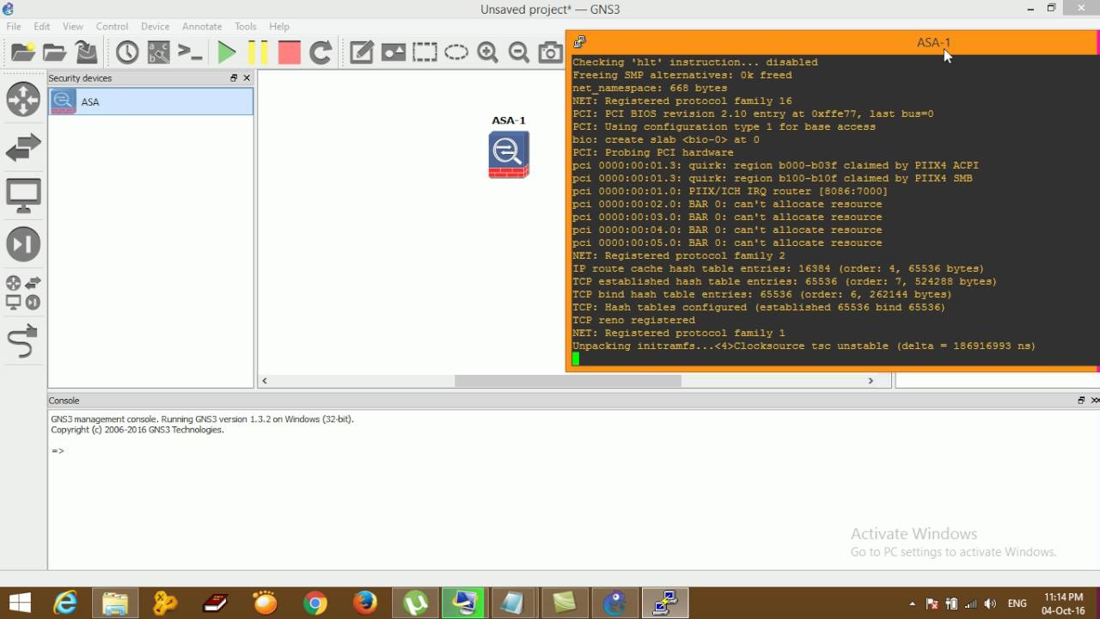Click the ENG language indicator
The width and height of the screenshot is (1100, 619).
(x=1017, y=604)
